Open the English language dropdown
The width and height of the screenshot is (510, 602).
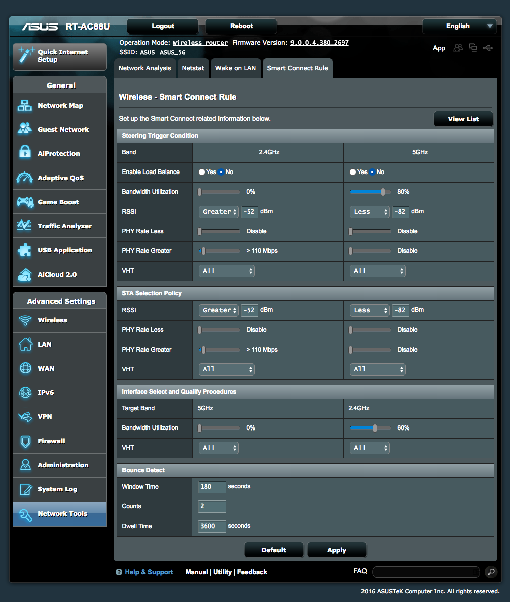(x=459, y=26)
